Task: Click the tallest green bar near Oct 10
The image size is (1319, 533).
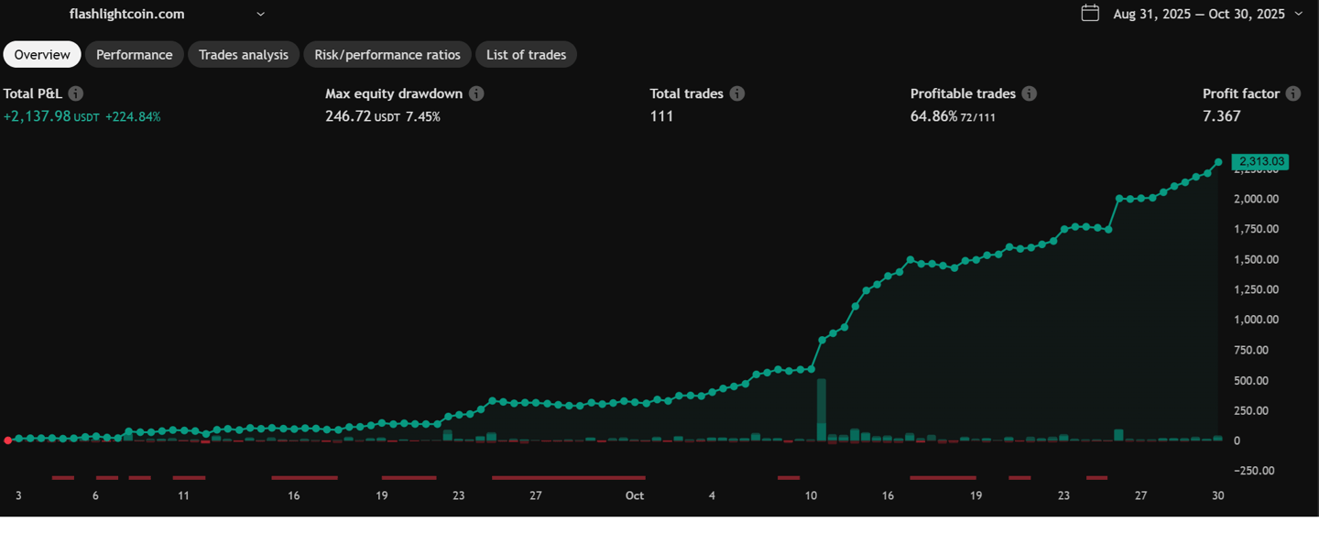Action: point(822,408)
